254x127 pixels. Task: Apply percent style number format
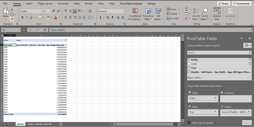pos(108,17)
